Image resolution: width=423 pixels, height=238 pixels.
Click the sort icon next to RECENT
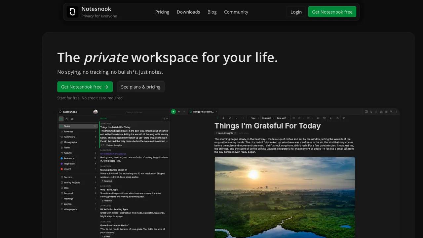(x=164, y=119)
